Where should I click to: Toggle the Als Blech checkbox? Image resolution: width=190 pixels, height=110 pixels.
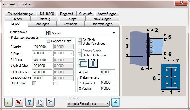coord(80,40)
